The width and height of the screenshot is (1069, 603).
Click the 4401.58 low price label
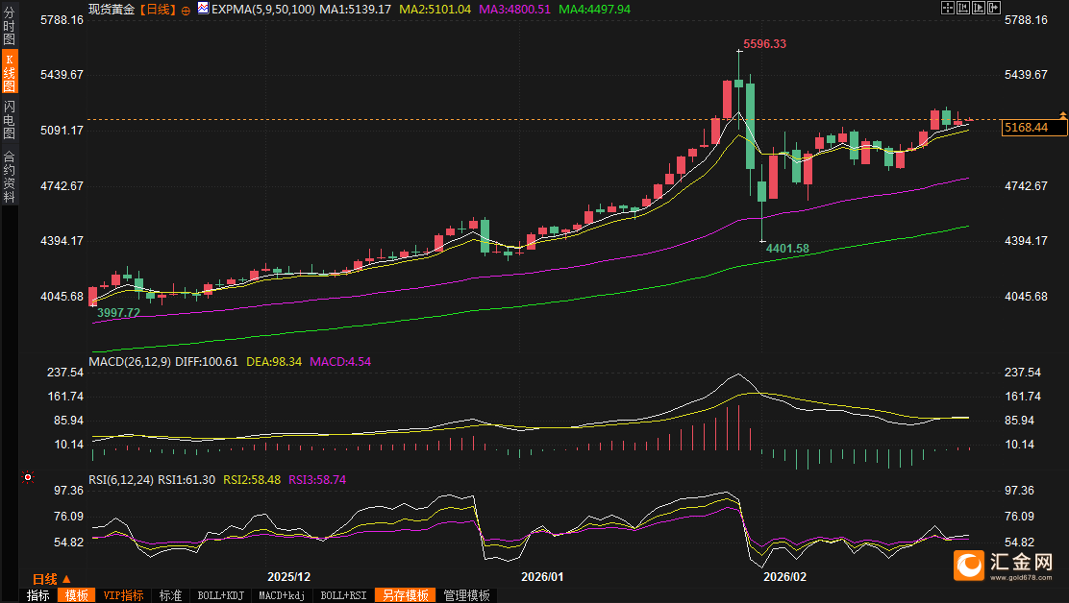coord(787,249)
